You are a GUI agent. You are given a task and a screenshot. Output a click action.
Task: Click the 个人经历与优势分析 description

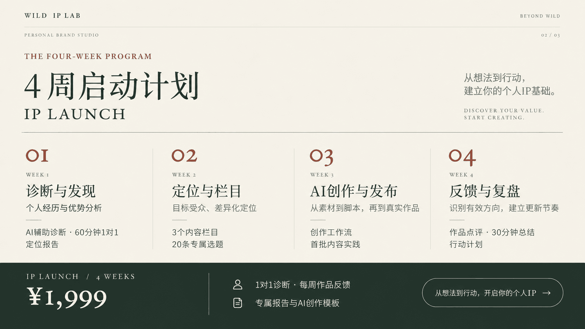click(x=64, y=208)
